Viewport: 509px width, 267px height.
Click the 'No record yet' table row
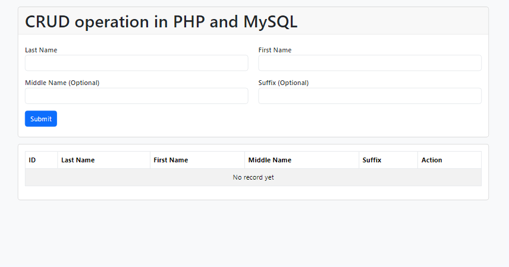(x=253, y=177)
